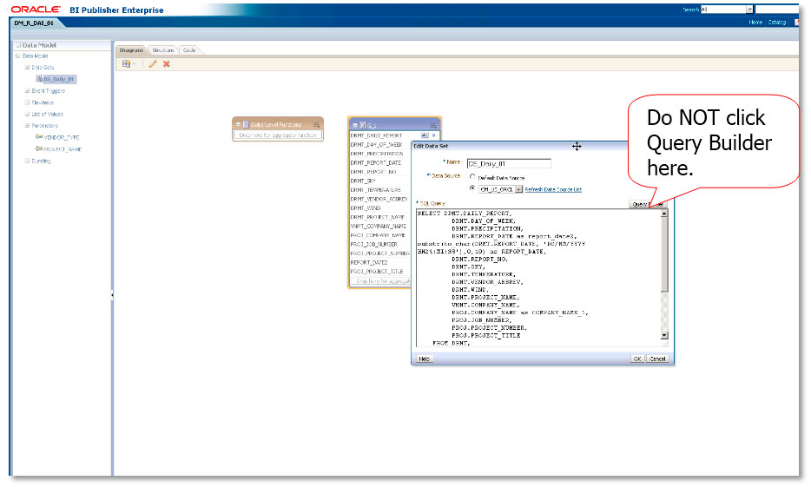811x487 pixels.
Task: Click the DRMT_TEMPERATURE element in G_1
Action: pos(375,190)
